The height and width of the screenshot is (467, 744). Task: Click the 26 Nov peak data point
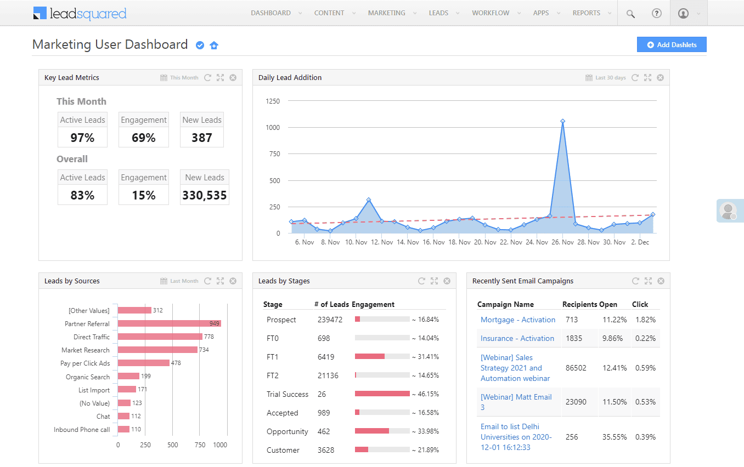pos(562,121)
